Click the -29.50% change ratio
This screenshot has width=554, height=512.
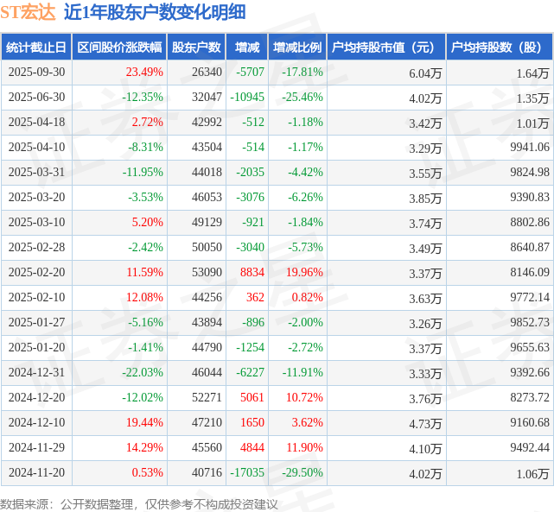tap(302, 473)
